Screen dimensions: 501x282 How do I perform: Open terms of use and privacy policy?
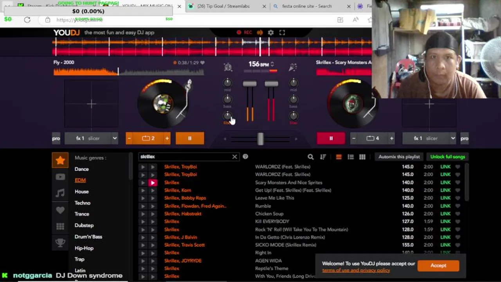[356, 270]
